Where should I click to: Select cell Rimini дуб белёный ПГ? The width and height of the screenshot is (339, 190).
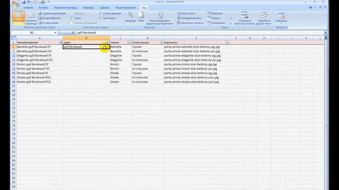(40, 64)
